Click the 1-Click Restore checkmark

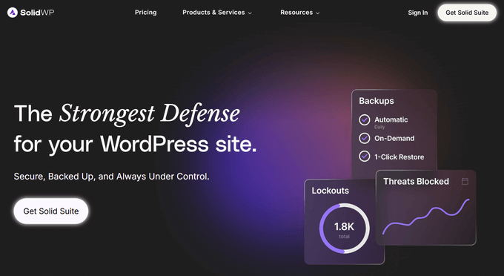pos(364,157)
